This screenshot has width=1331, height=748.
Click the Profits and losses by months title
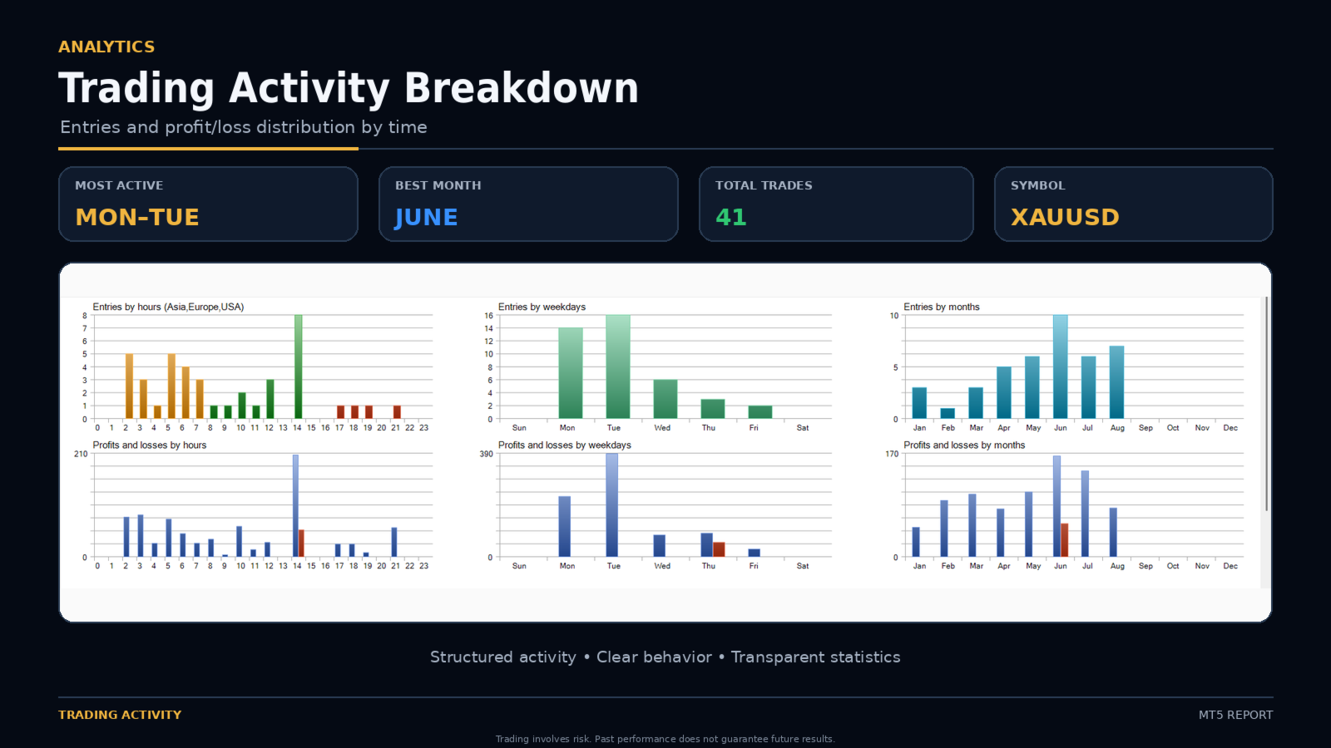tap(964, 445)
